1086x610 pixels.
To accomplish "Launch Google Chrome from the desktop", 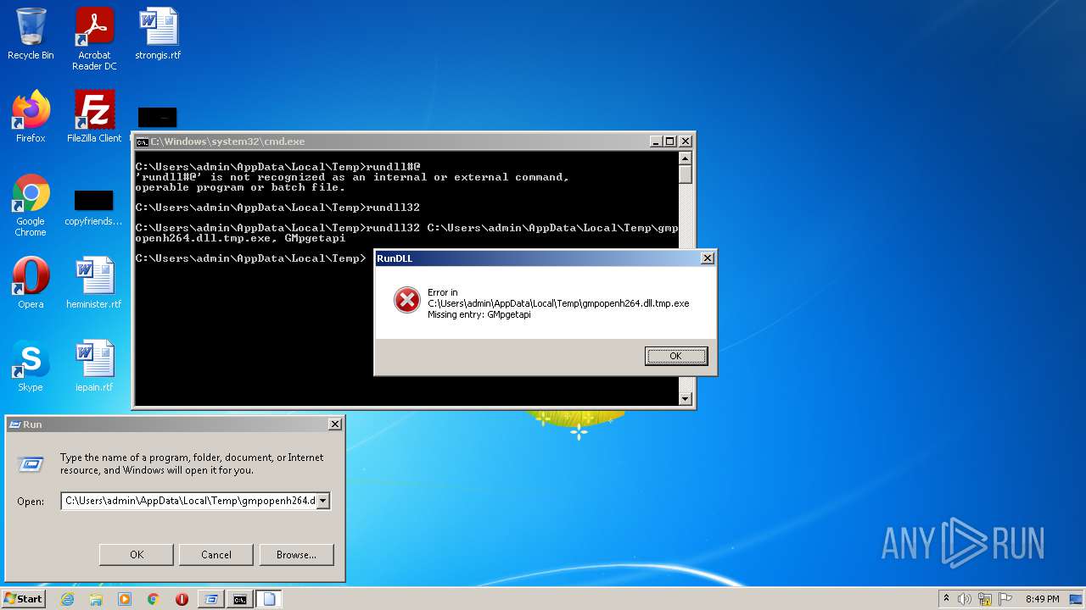I will click(31, 205).
